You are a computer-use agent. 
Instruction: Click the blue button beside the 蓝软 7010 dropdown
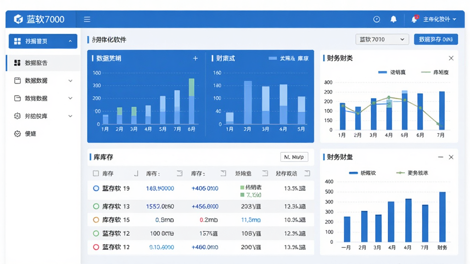(x=436, y=39)
